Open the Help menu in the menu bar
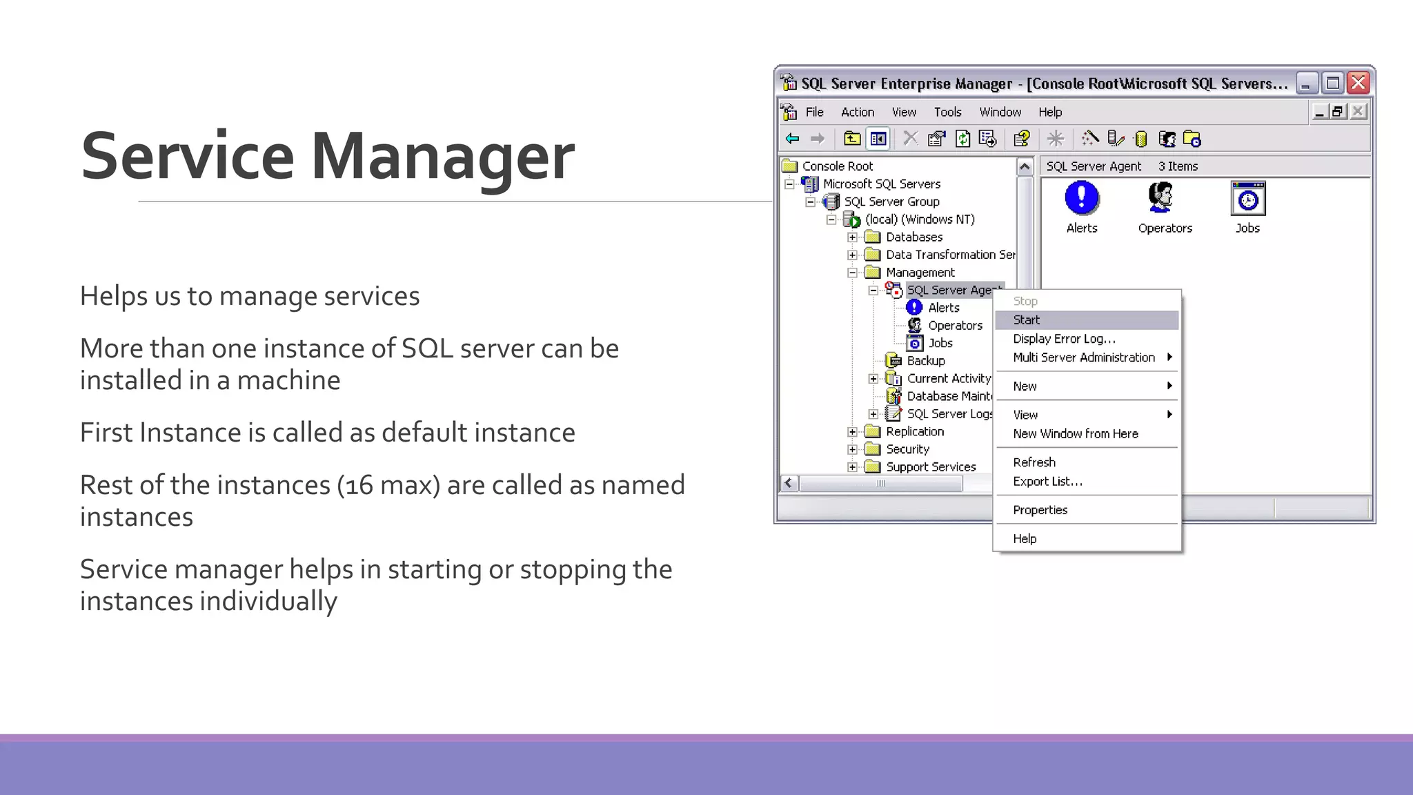Viewport: 1413px width, 795px height. coord(1050,112)
